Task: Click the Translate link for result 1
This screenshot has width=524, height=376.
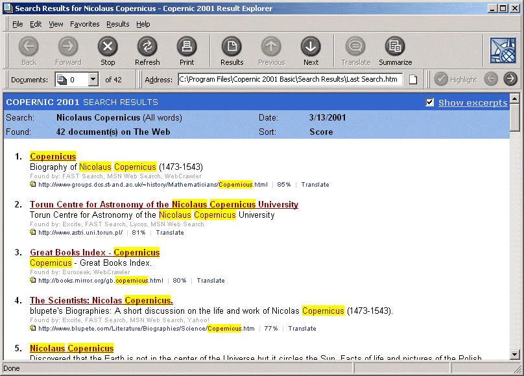Action: (x=315, y=185)
